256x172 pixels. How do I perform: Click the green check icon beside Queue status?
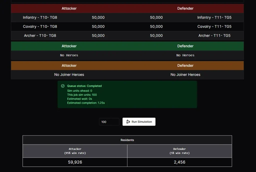tap(63, 86)
